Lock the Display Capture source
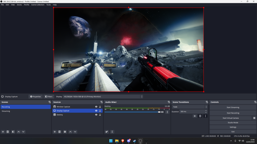 click(x=100, y=111)
